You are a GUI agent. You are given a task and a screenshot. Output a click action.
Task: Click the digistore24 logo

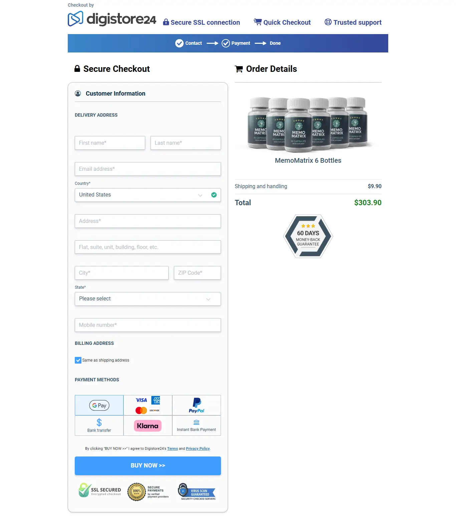(x=112, y=19)
